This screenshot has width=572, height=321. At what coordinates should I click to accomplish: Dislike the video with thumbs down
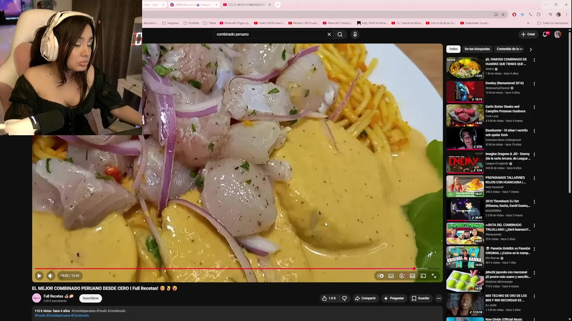(x=345, y=298)
